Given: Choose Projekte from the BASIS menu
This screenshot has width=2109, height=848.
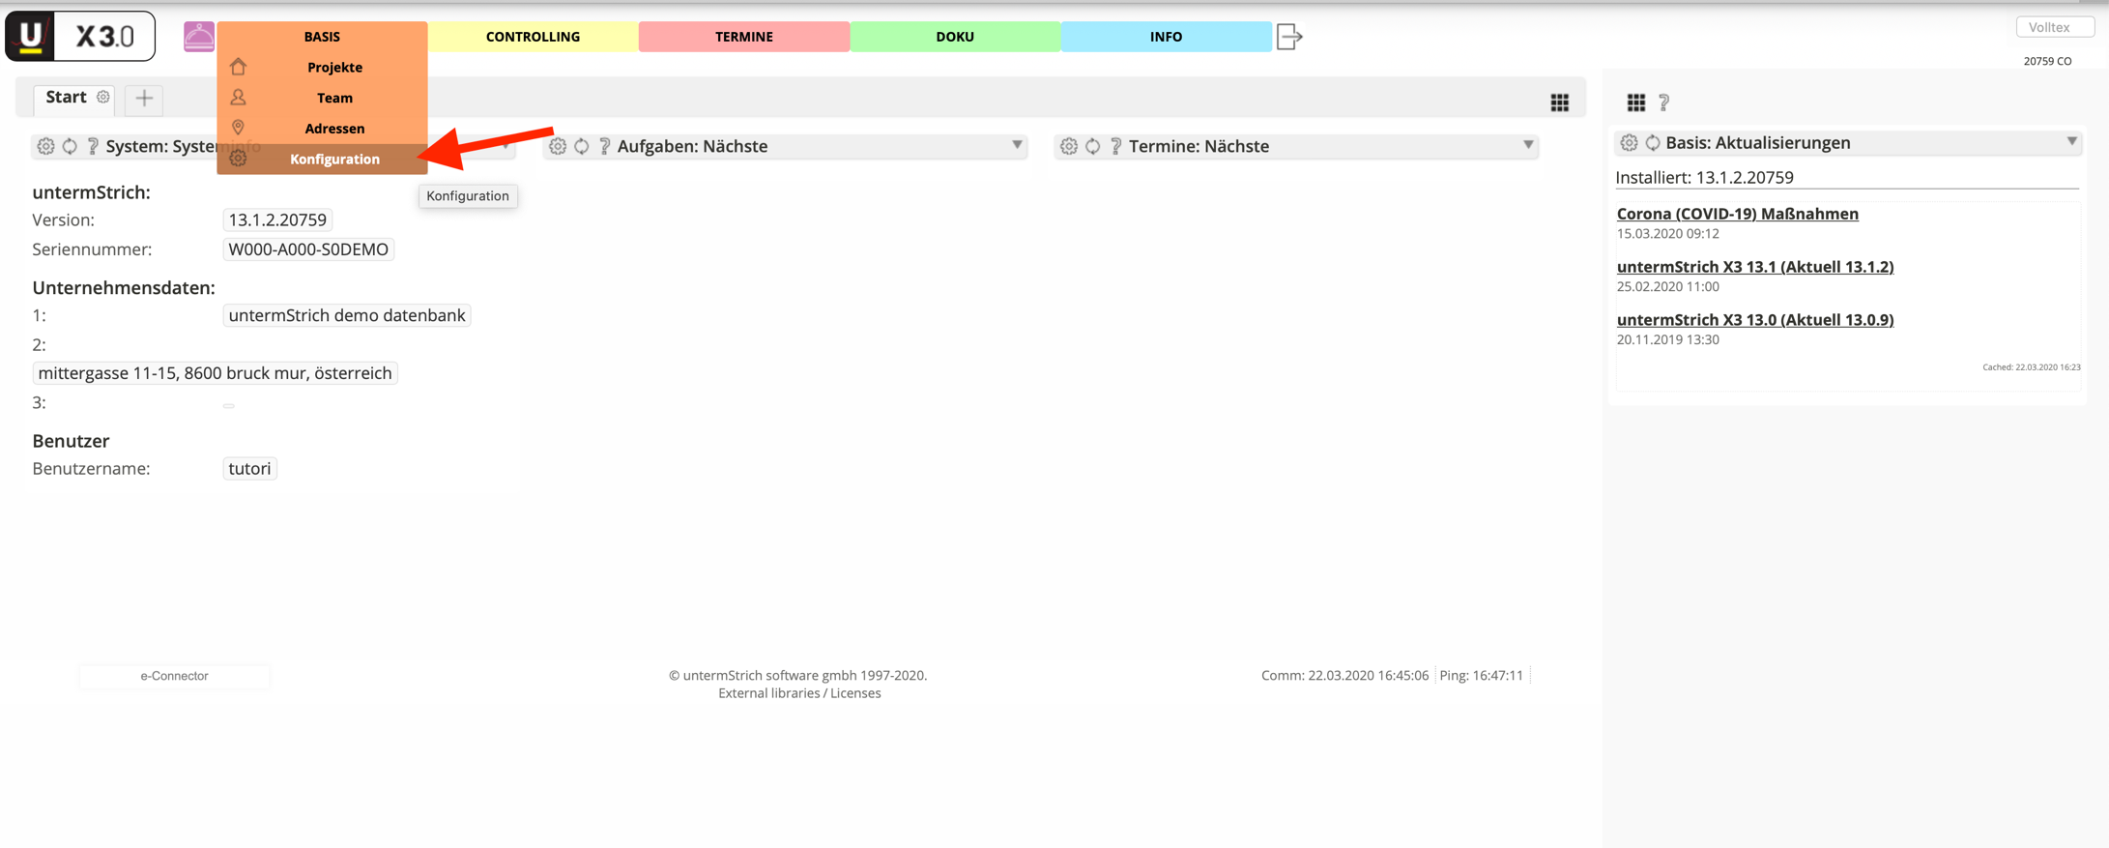Looking at the screenshot, I should [x=334, y=68].
